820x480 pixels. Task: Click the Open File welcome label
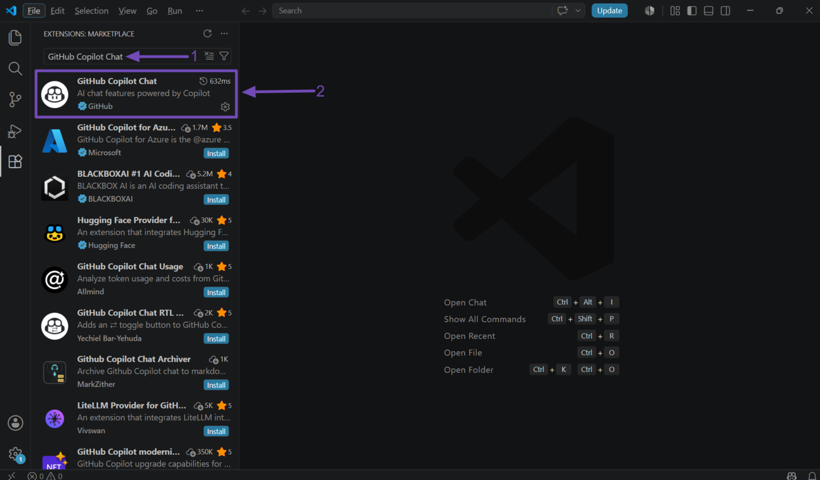[463, 353]
